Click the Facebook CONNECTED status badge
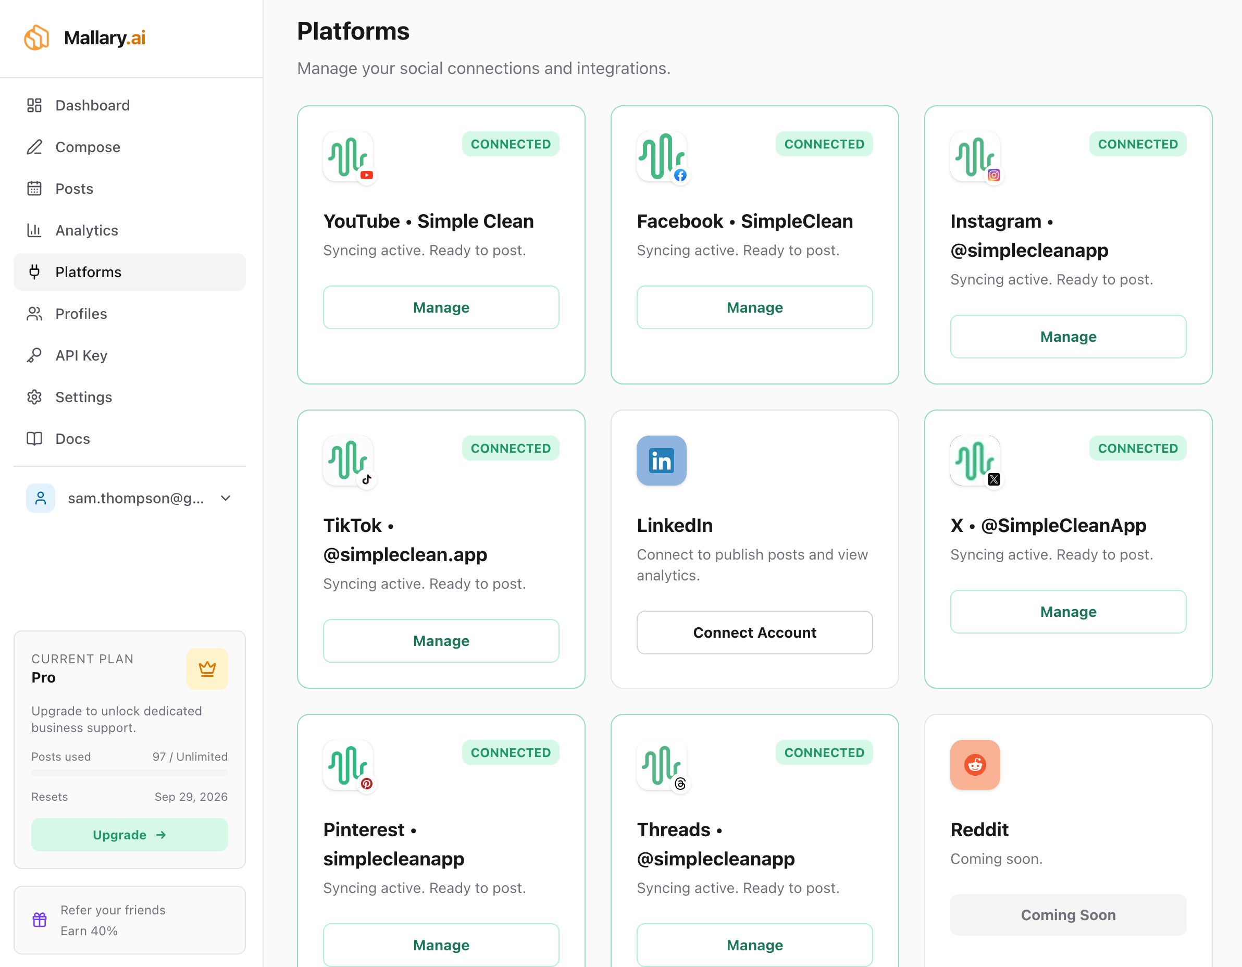This screenshot has width=1242, height=967. coord(824,144)
